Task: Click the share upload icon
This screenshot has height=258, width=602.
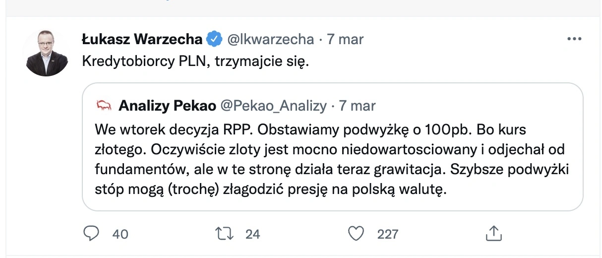Action: (x=493, y=233)
